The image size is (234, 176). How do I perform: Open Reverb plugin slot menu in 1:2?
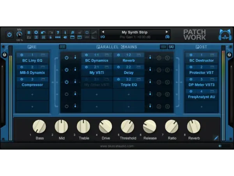(x=129, y=61)
